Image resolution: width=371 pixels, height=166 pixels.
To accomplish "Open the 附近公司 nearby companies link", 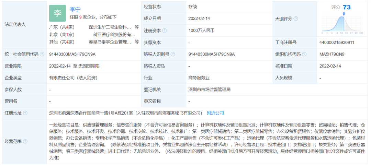I will coord(215,113).
